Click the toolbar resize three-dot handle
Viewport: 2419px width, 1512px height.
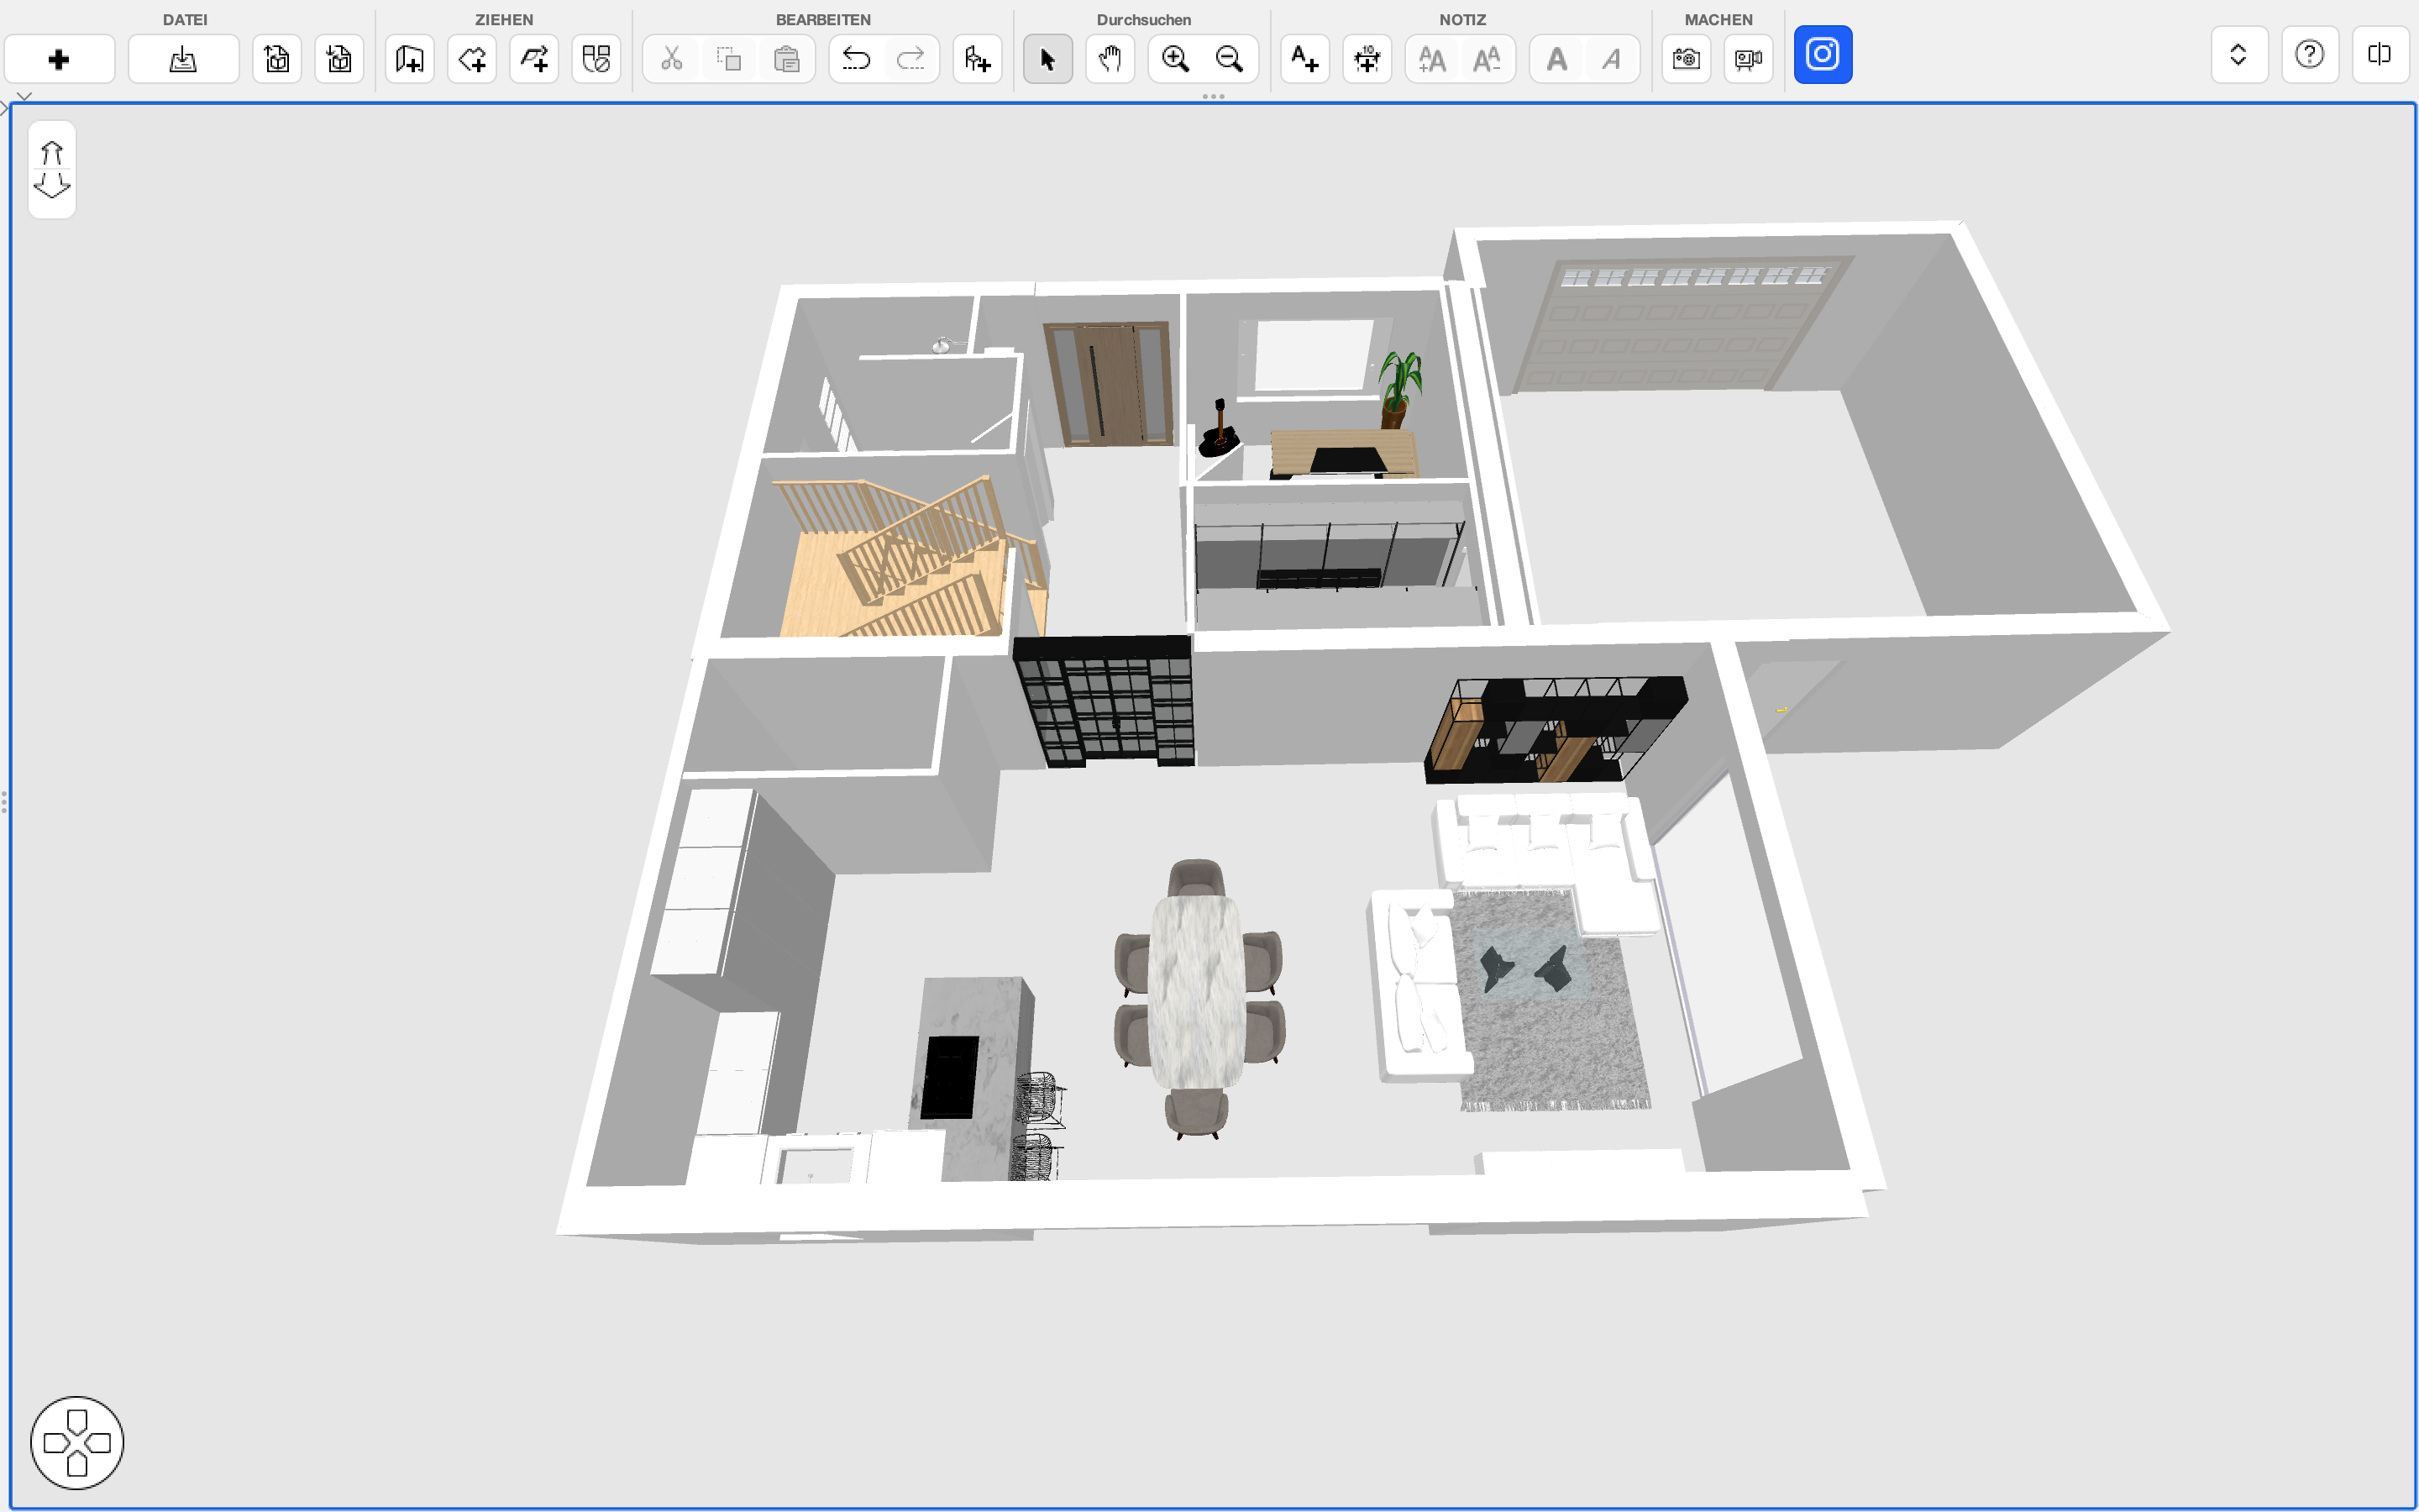tap(1213, 96)
